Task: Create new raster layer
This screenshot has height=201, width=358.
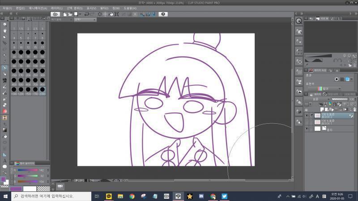Action: point(322,109)
